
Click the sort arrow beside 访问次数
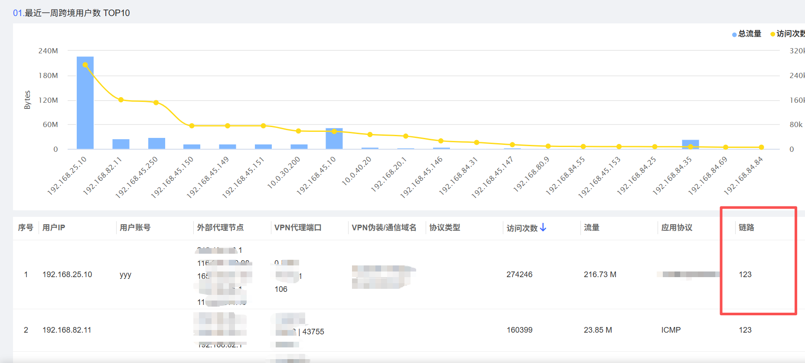point(543,228)
